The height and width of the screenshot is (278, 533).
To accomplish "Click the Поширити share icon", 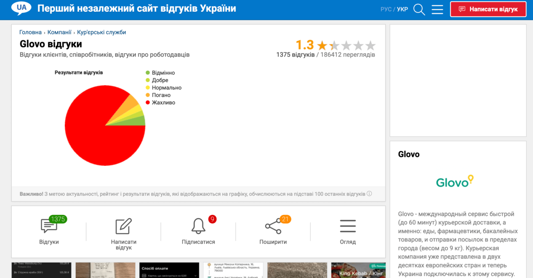I will [x=273, y=226].
